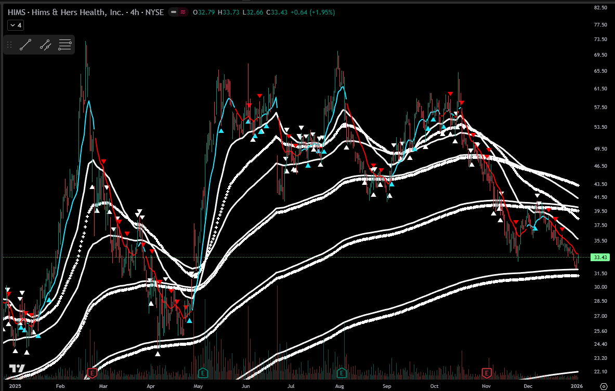The height and width of the screenshot is (391, 615).
Task: Click the Jul label on time axis
Action: (x=291, y=386)
